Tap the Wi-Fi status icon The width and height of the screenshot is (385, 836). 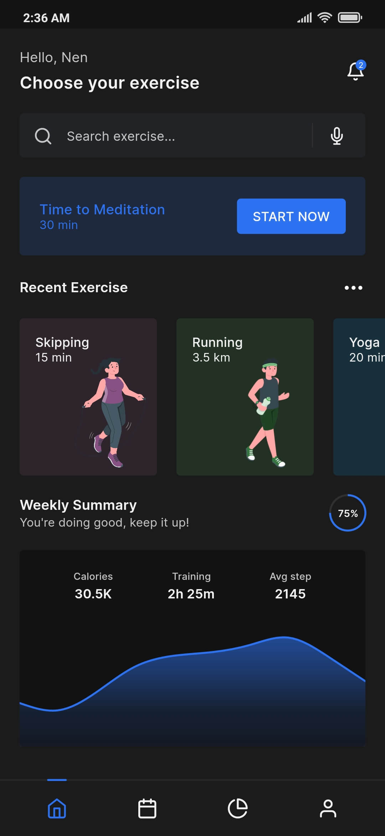(325, 18)
